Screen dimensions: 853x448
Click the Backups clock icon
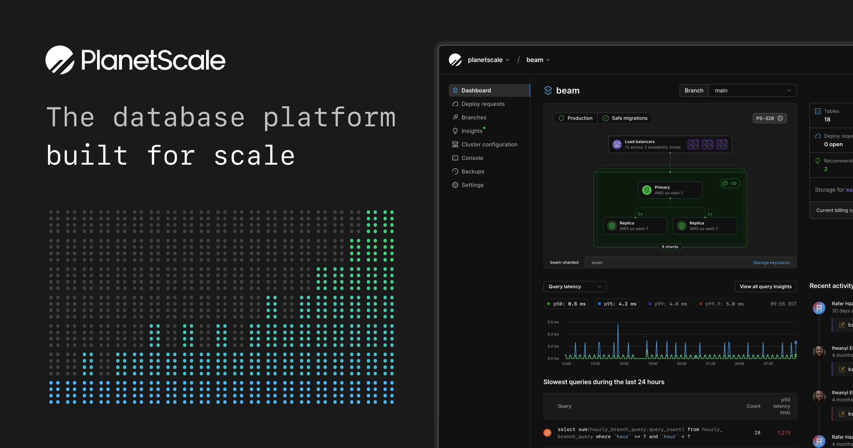[455, 171]
